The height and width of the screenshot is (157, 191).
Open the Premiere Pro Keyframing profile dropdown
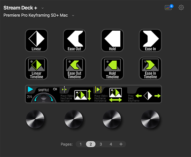(73, 16)
